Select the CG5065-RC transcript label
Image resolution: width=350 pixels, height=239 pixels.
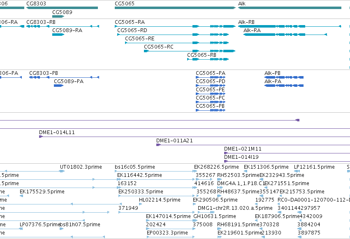coord(159,47)
